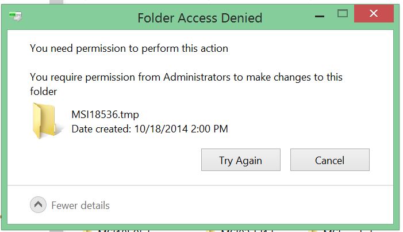
Task: Collapse details using the chevron circle icon
Action: [38, 205]
